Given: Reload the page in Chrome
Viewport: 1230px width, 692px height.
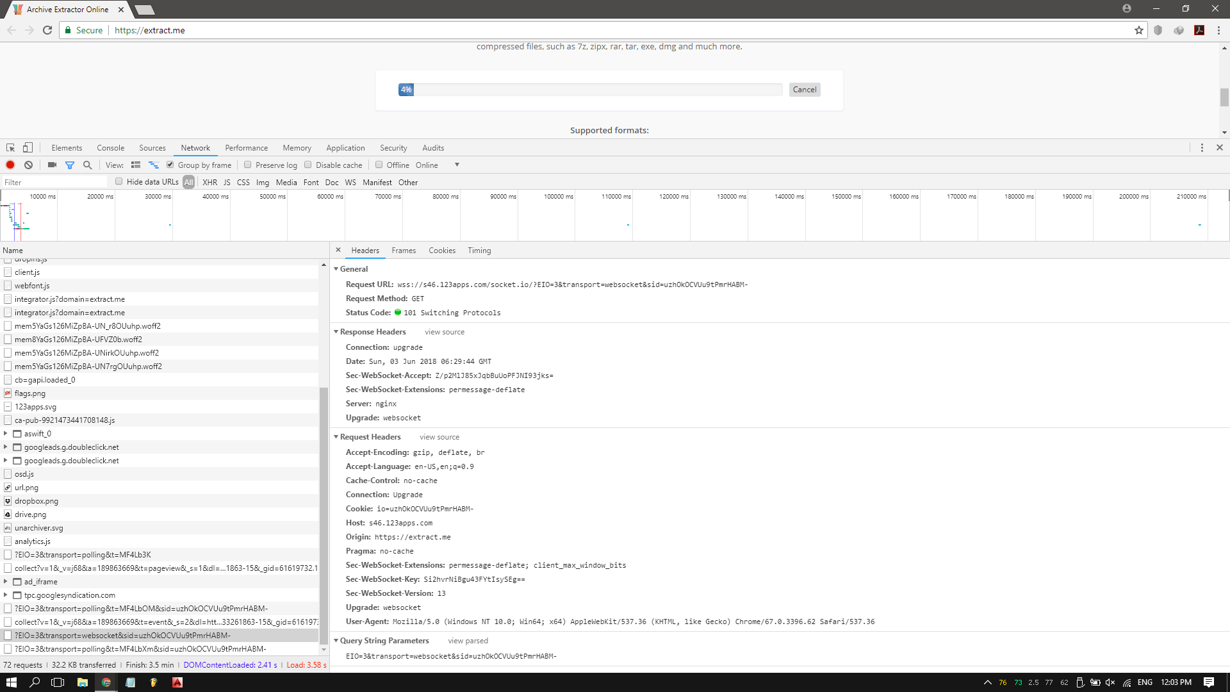Looking at the screenshot, I should pos(47,30).
